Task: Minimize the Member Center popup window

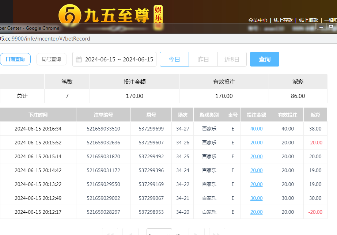Action: click(322, 27)
